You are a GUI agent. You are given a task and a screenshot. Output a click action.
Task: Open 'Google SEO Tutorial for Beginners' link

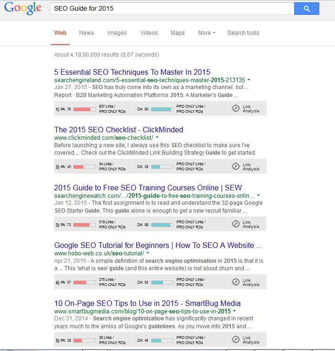[158, 245]
